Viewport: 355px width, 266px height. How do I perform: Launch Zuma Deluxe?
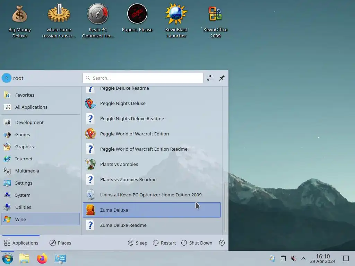[x=152, y=210]
